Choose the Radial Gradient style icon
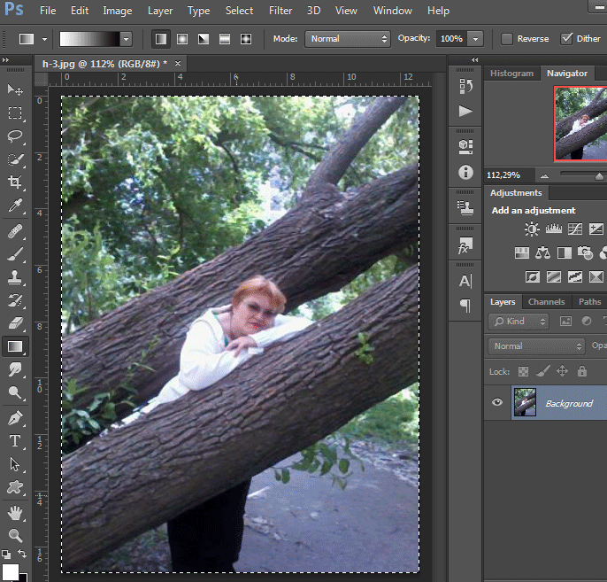607x582 pixels. [x=181, y=39]
